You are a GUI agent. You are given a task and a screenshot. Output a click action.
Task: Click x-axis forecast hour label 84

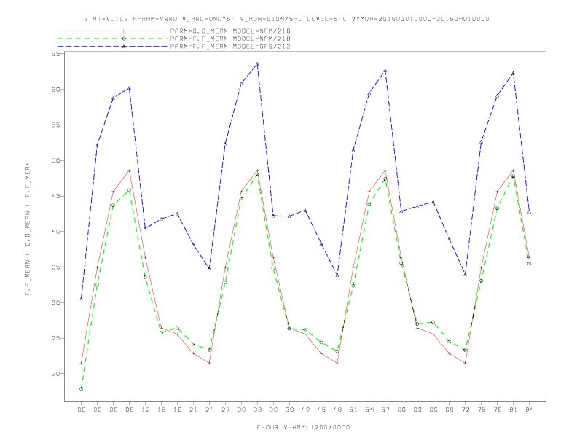[530, 410]
